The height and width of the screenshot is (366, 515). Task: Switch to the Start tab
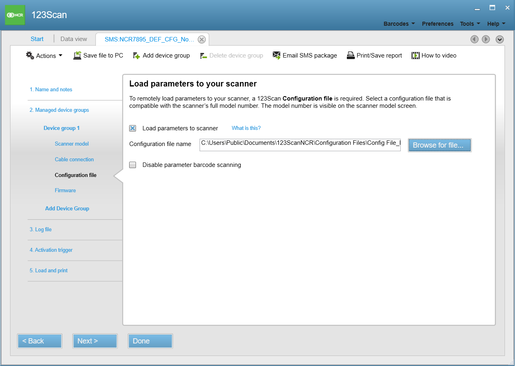[37, 39]
